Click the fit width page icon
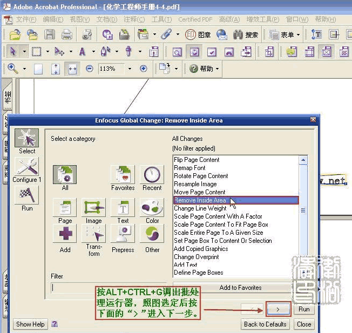352x333 pixels. coord(72,69)
